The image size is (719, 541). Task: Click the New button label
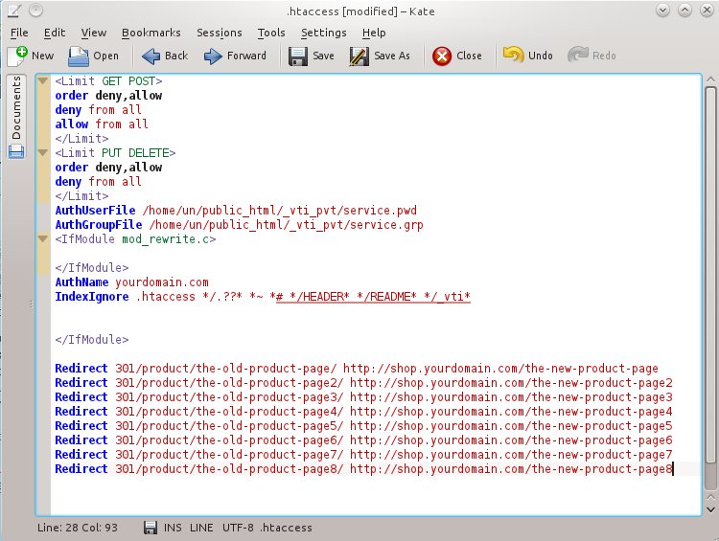42,56
